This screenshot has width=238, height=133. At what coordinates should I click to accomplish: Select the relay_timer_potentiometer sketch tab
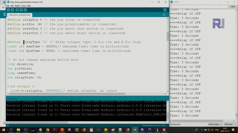[x=20, y=15]
